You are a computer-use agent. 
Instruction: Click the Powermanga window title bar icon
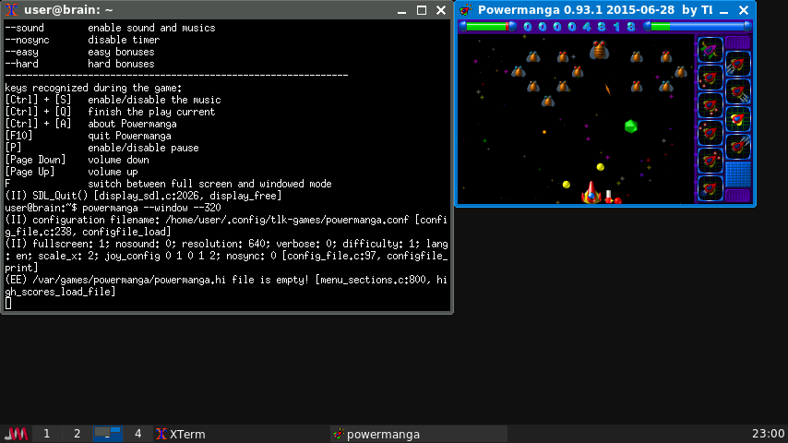[466, 10]
